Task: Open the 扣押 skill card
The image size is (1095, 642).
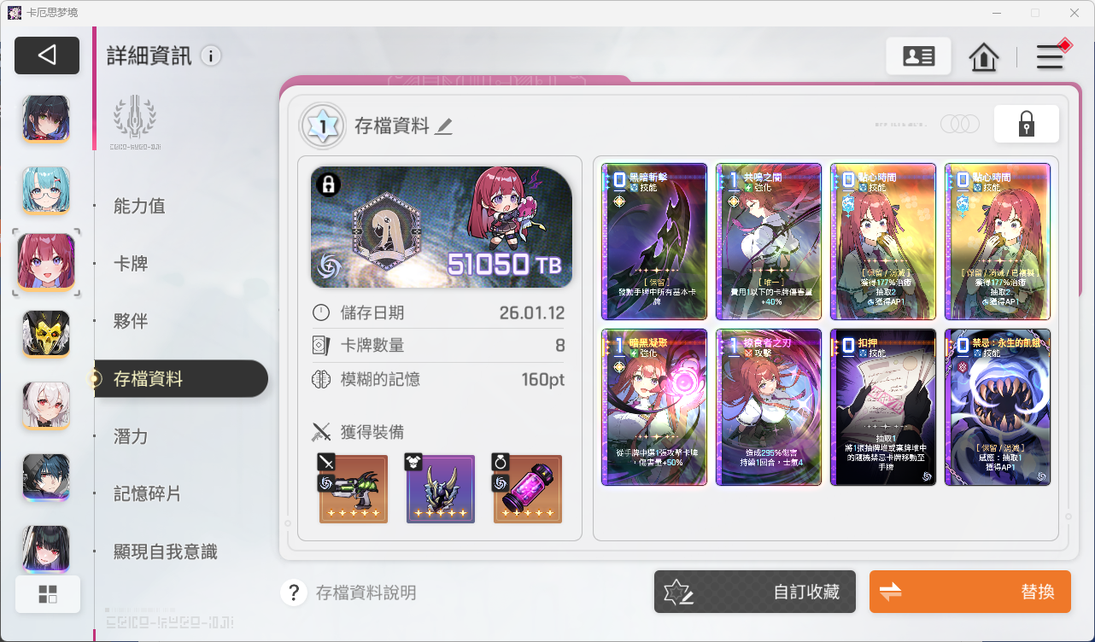Action: [x=883, y=407]
